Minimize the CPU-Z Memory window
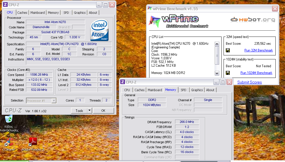The height and width of the screenshot is (162, 285). pos(216,82)
